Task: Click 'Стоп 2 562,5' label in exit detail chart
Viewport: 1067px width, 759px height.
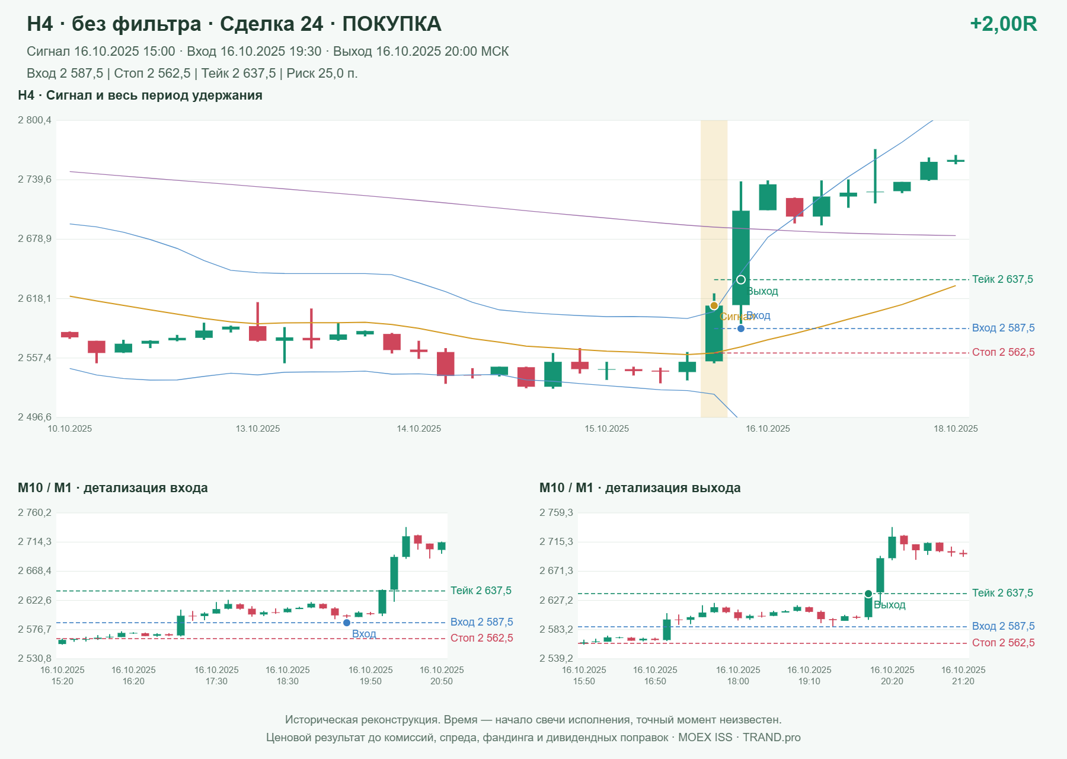Action: pyautogui.click(x=1003, y=643)
